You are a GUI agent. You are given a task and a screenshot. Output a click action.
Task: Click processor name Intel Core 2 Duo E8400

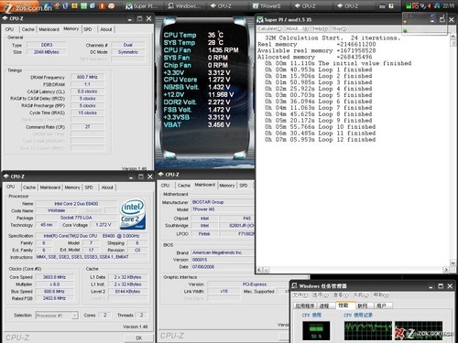click(x=76, y=204)
